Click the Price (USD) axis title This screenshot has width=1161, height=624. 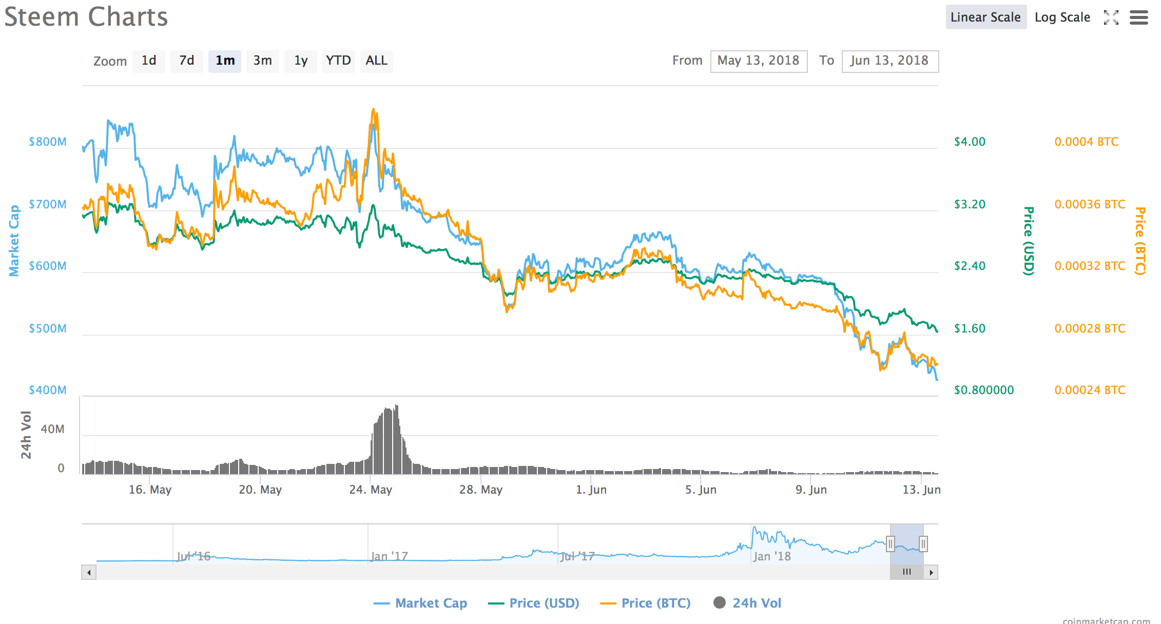coord(1029,241)
